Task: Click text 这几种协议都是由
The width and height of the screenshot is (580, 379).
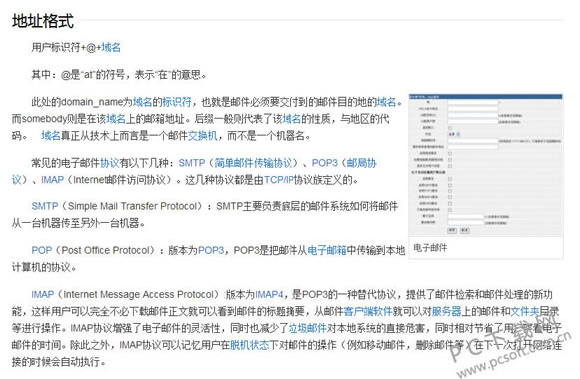Action: [225, 180]
